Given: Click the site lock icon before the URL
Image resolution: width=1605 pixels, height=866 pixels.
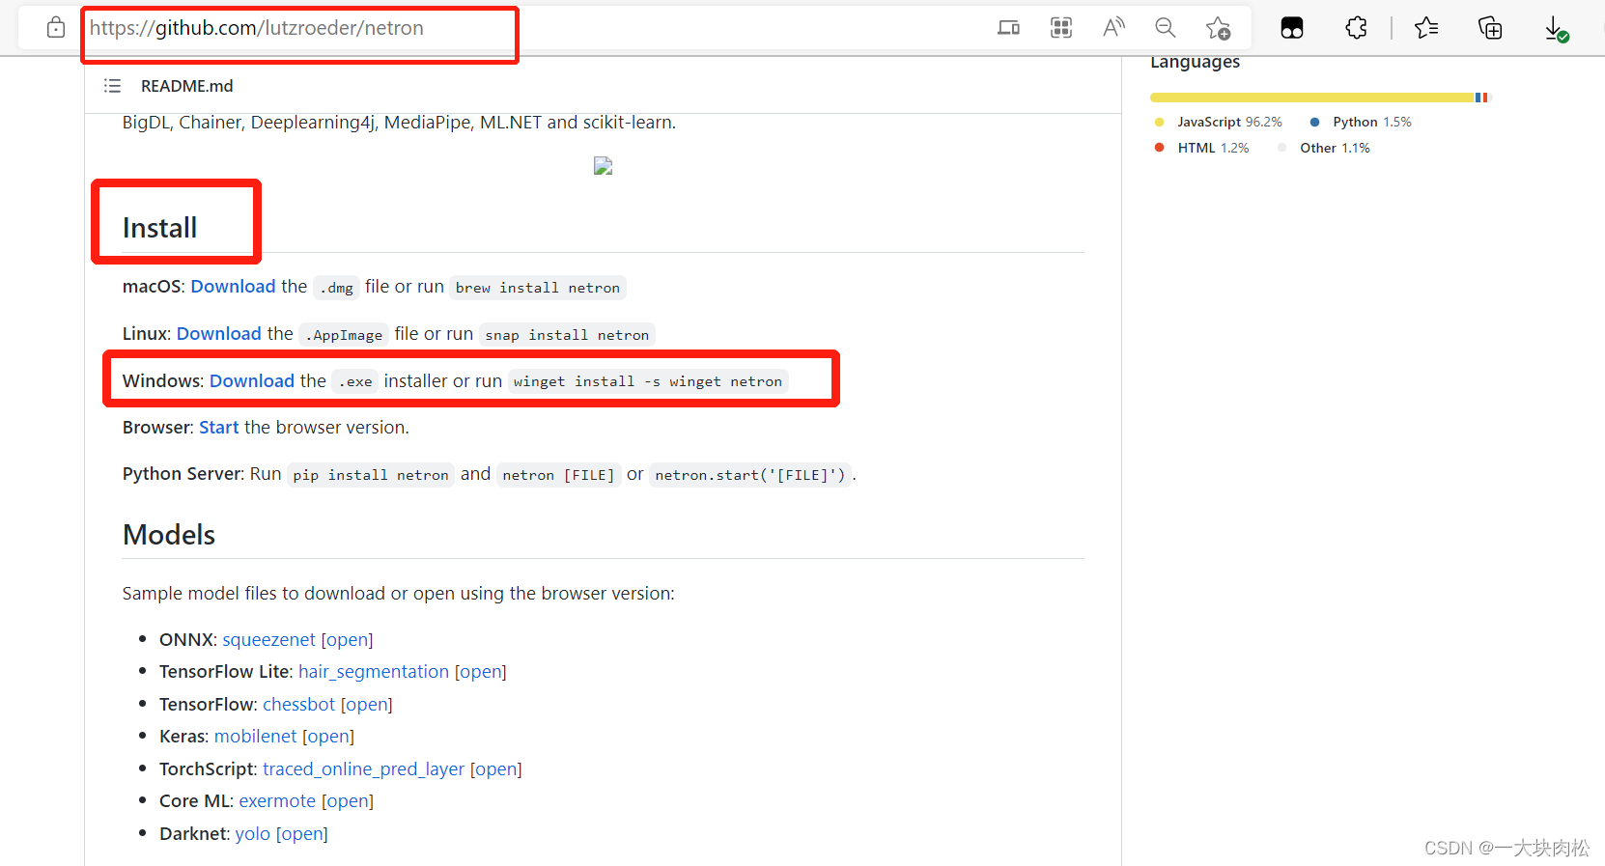Looking at the screenshot, I should [x=56, y=28].
